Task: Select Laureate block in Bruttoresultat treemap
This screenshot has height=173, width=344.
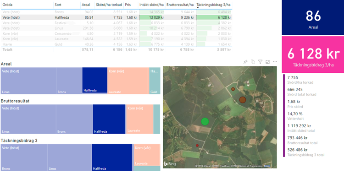Action: tap(140, 119)
